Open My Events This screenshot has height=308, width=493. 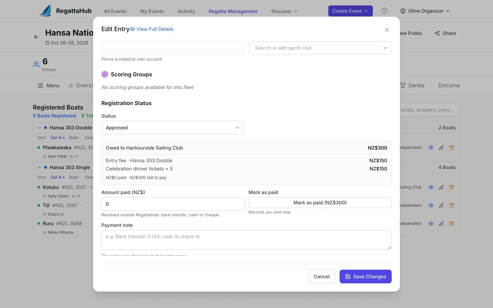point(152,11)
